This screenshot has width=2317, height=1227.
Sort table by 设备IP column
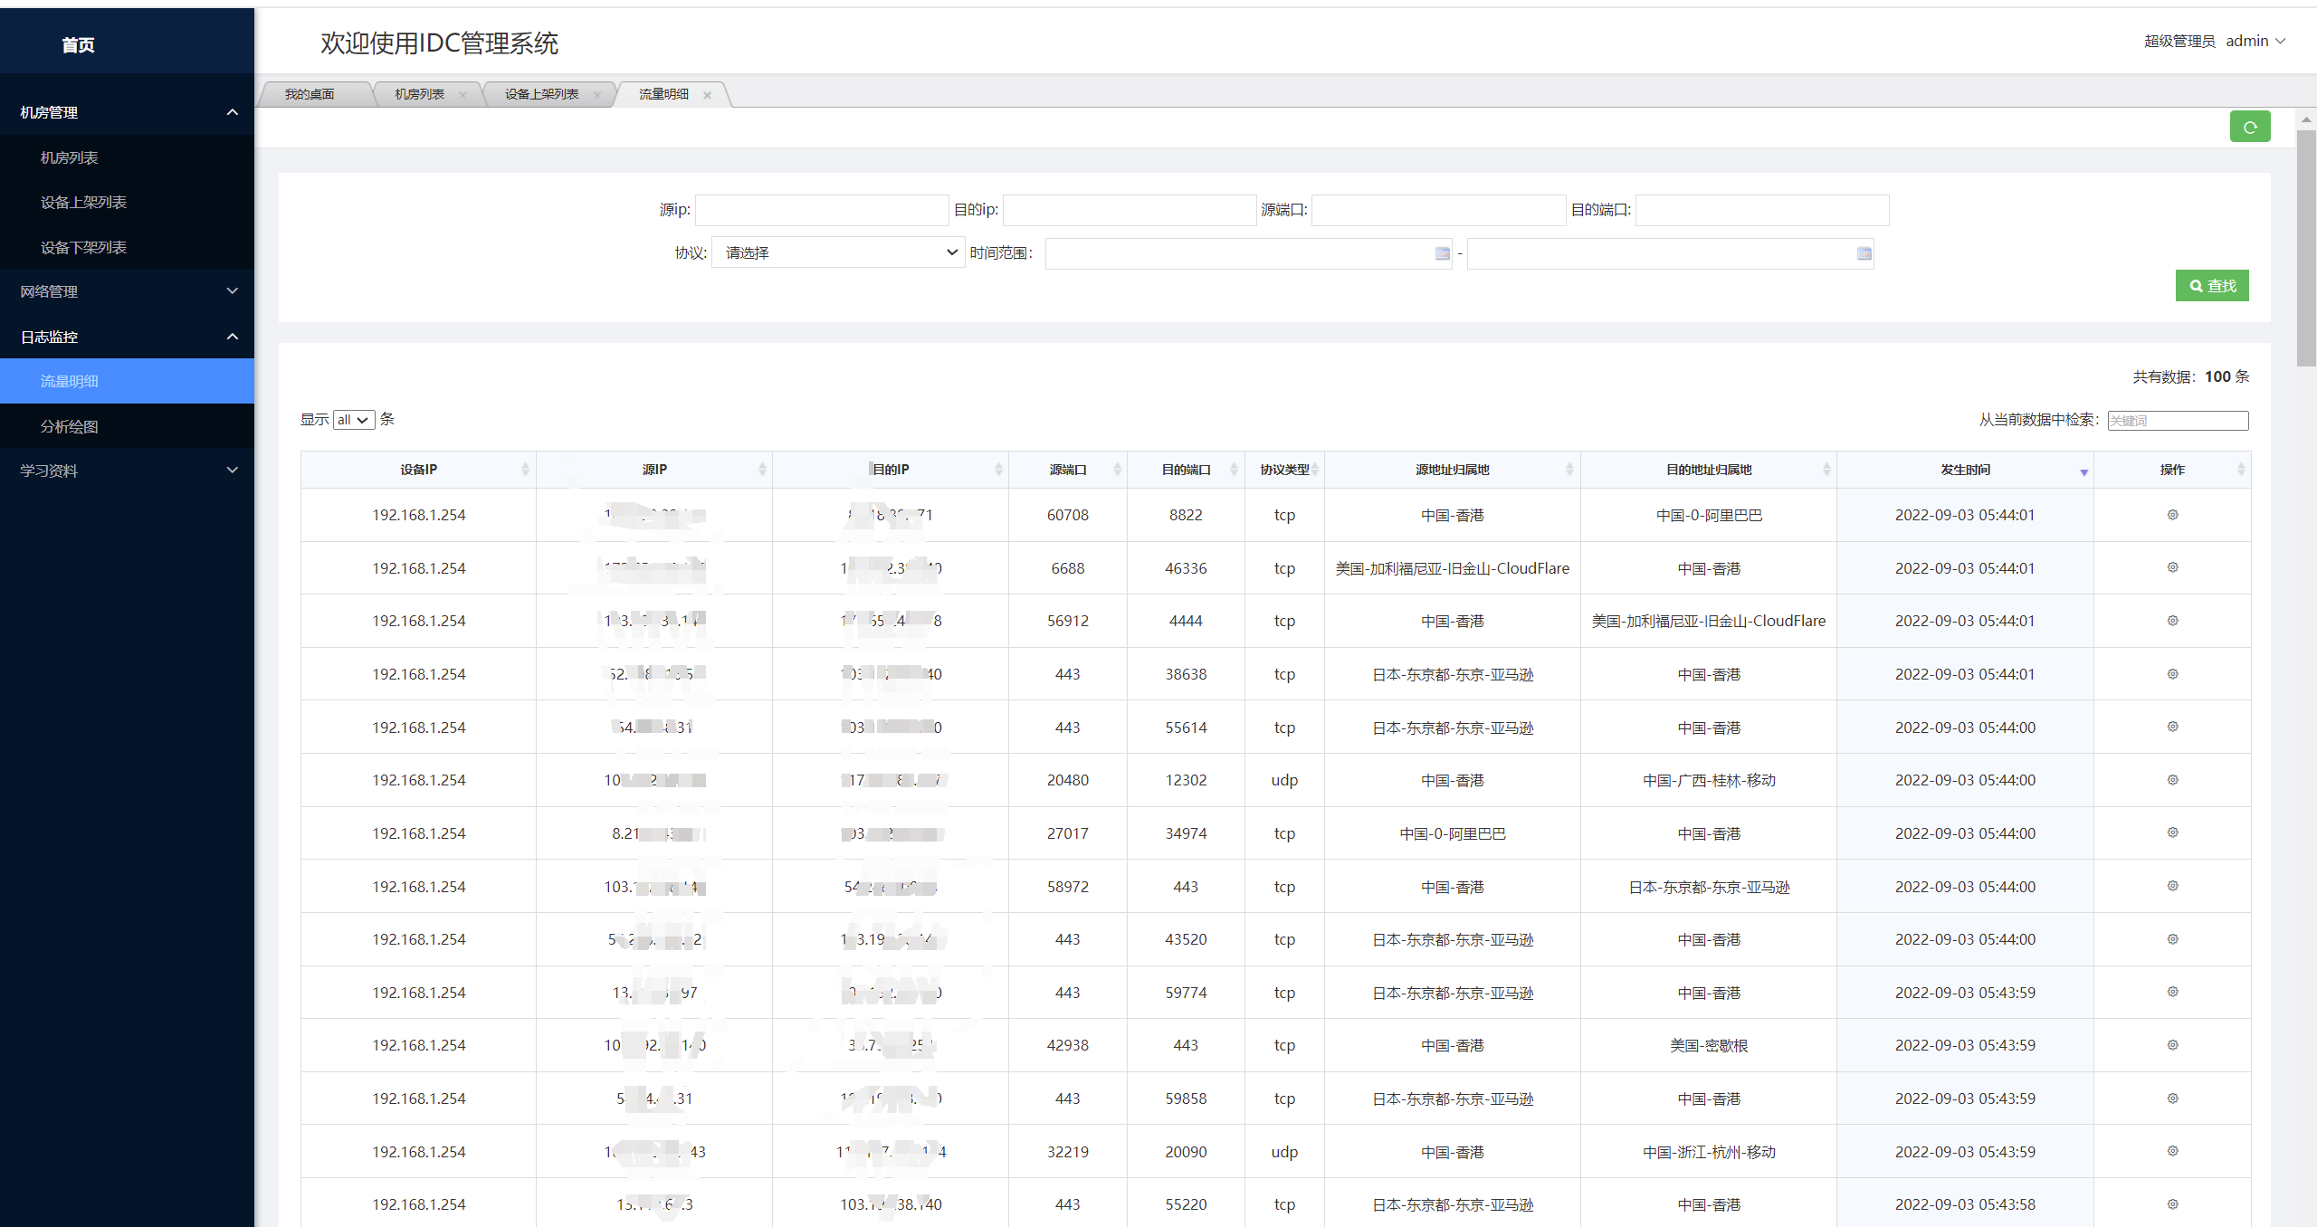[418, 470]
